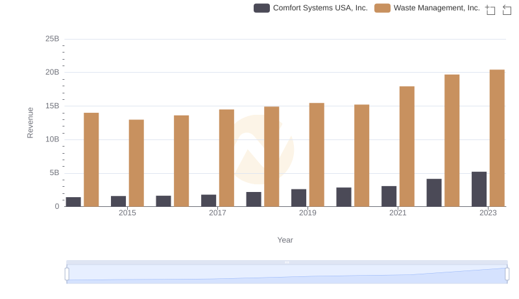Click the Waste Management bar for 2015
The width and height of the screenshot is (519, 299).
(x=136, y=163)
